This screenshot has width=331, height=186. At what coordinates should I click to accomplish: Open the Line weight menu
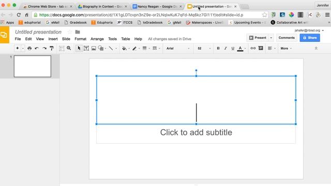[145, 48]
